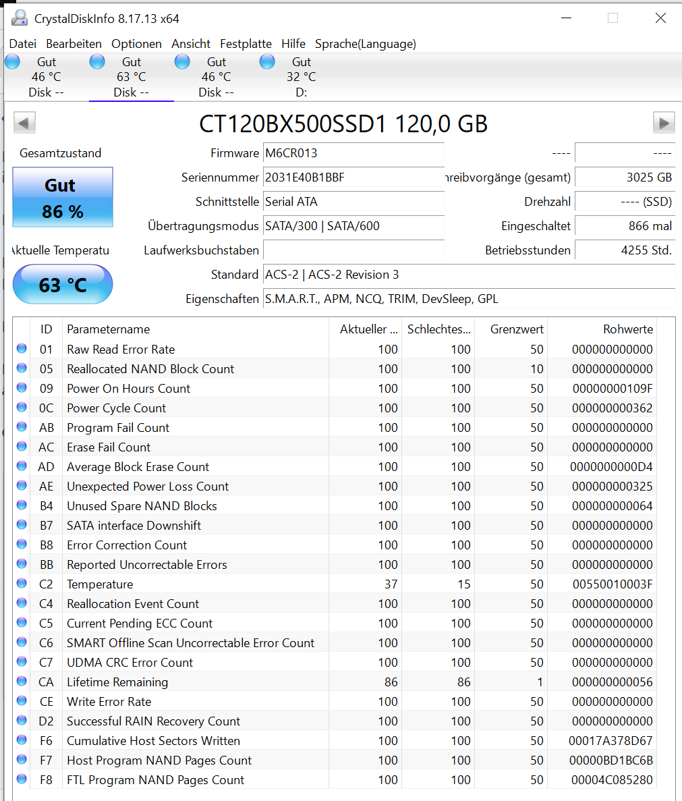Viewport: 682px width, 801px height.
Task: Open the Hilfe menu
Action: 293,44
